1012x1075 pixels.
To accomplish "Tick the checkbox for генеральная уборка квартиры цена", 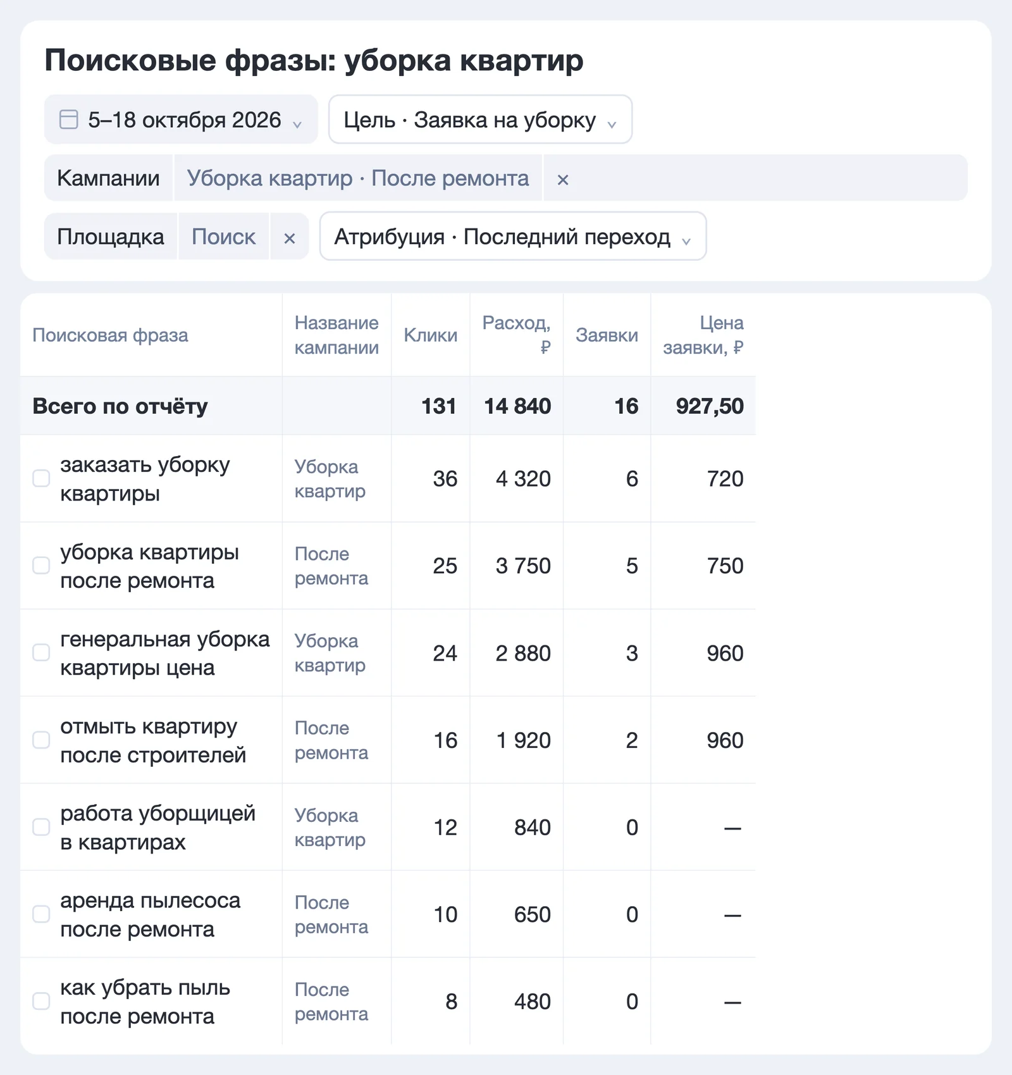I will 41,652.
